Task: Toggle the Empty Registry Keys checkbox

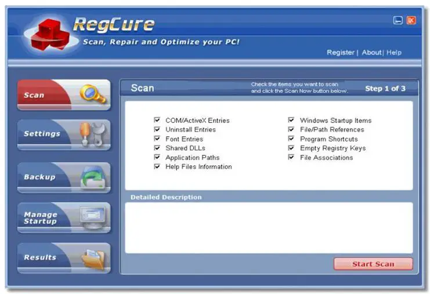Action: [291, 148]
